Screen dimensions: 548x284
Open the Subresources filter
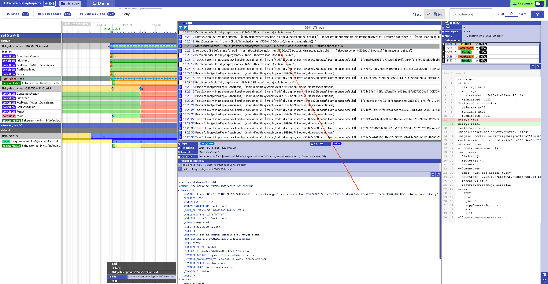pos(96,14)
